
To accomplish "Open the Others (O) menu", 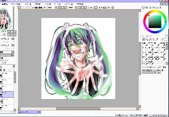I will [80, 4].
